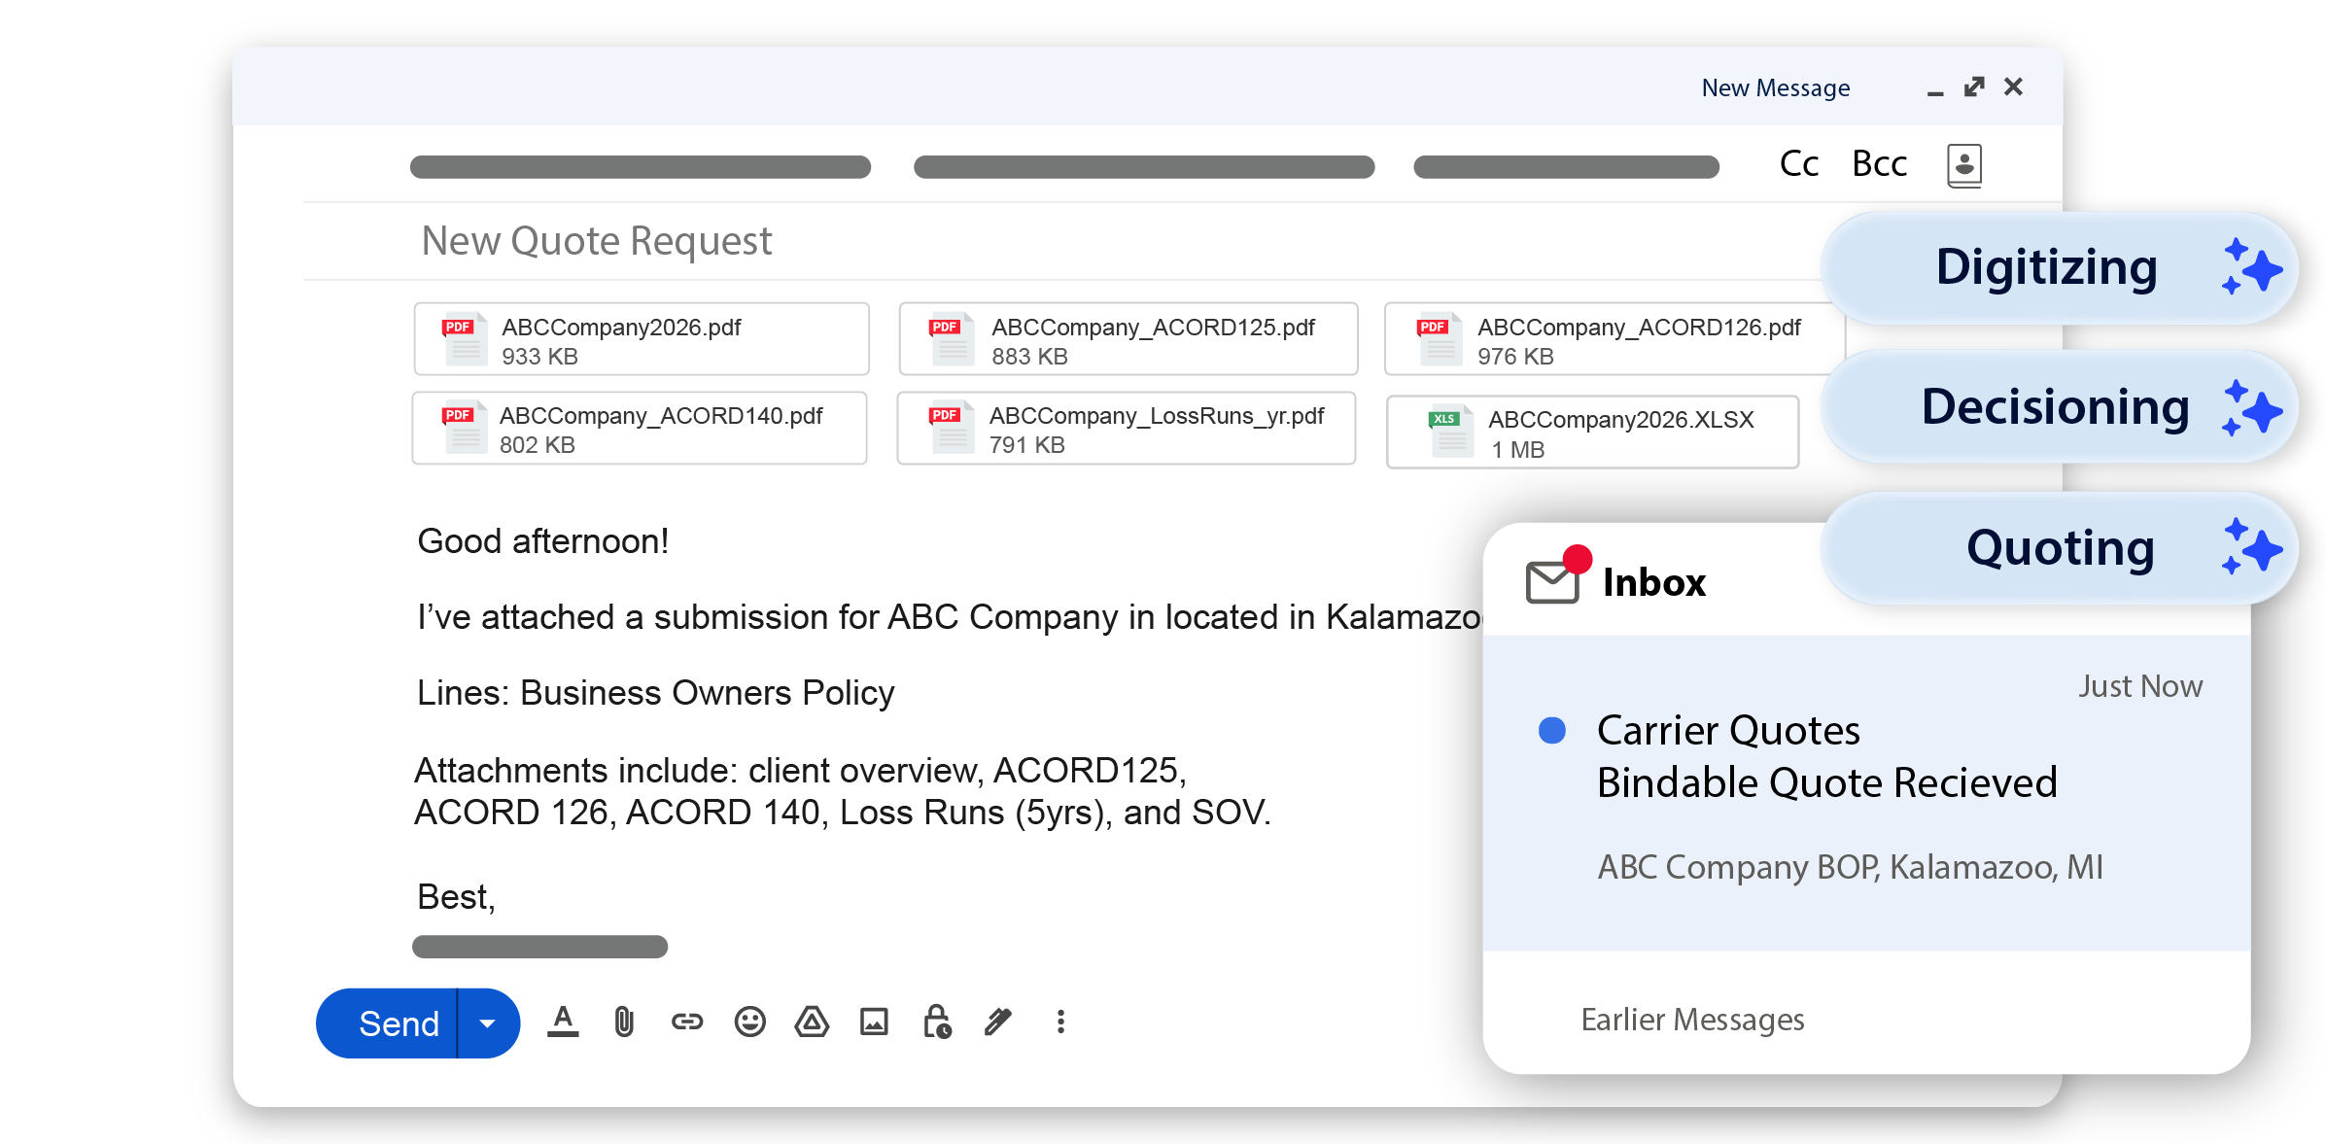Toggle confidential mode lock icon
Viewport: 2326px width, 1144px height.
pyautogui.click(x=937, y=1023)
